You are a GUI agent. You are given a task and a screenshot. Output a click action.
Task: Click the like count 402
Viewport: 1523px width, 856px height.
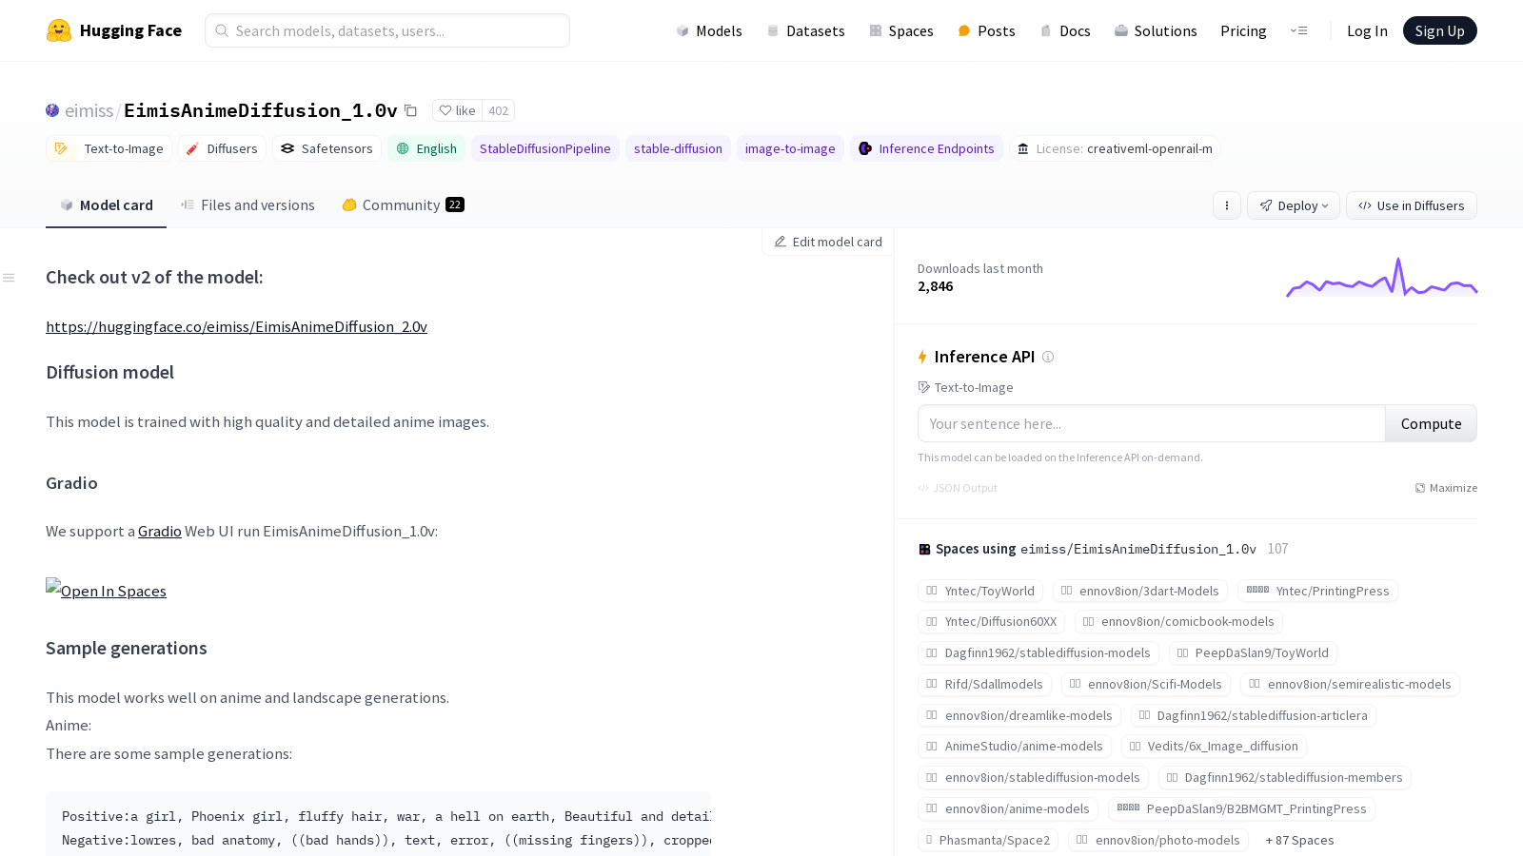pyautogui.click(x=499, y=110)
